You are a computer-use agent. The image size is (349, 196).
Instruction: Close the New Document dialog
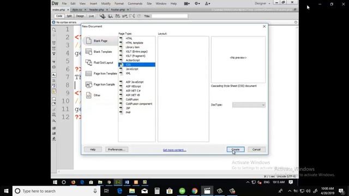(264, 26)
